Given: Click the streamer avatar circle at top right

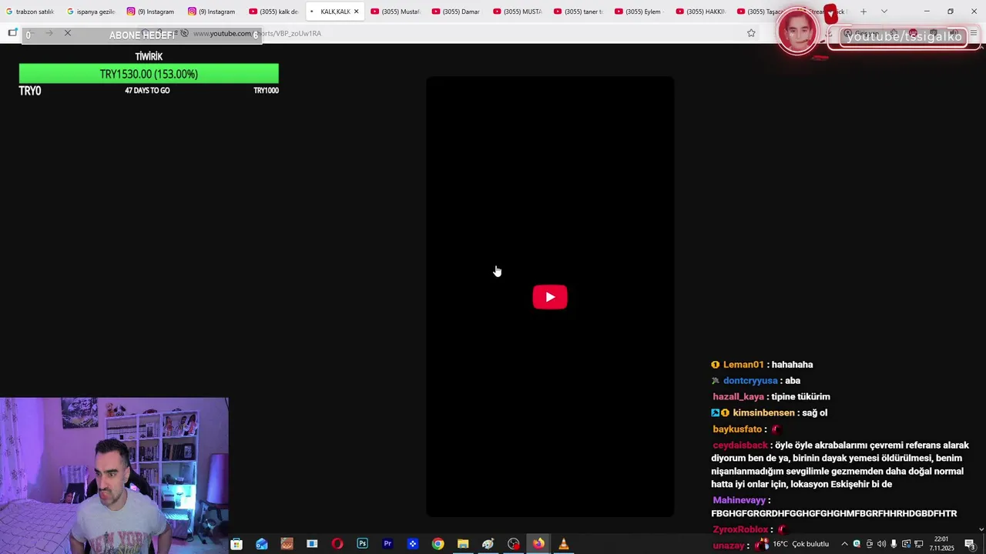Looking at the screenshot, I should coord(797,32).
